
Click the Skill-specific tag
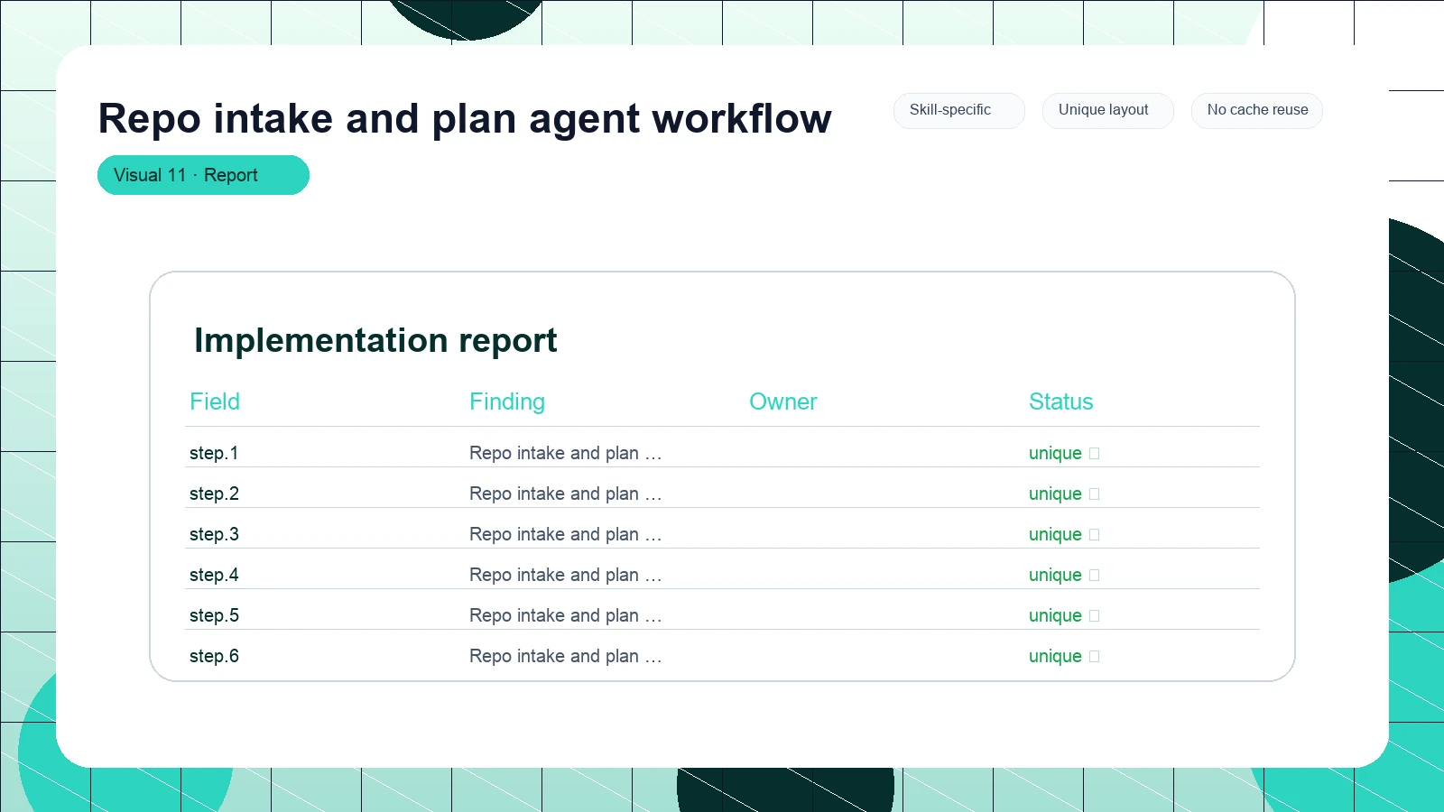click(x=958, y=110)
